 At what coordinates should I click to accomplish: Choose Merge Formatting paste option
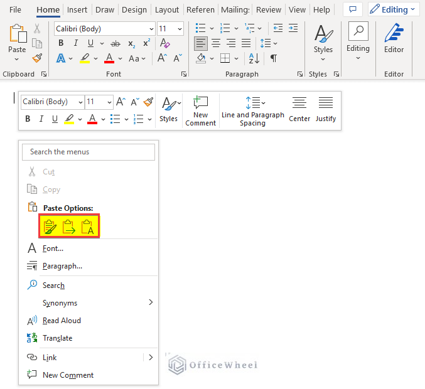tap(69, 226)
